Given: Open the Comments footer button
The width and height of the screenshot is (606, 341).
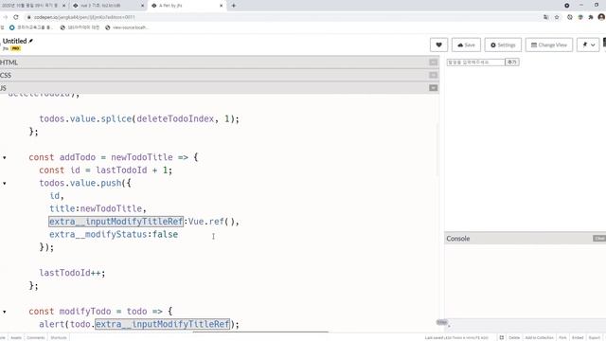Looking at the screenshot, I should point(36,337).
